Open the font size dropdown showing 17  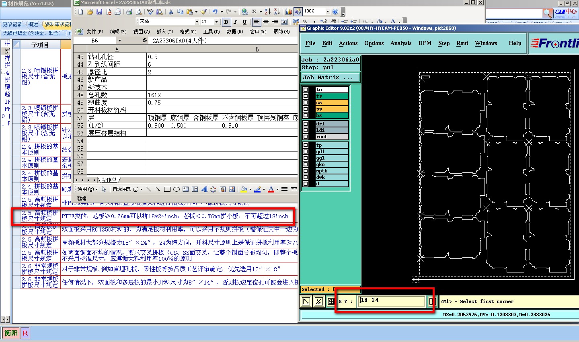click(x=216, y=22)
